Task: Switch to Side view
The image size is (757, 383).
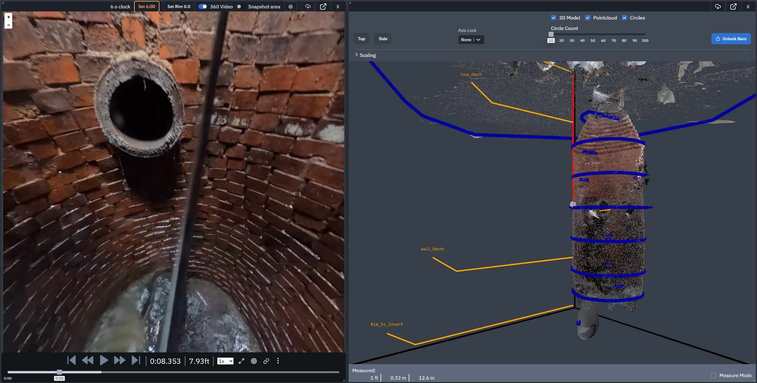Action: [x=383, y=39]
